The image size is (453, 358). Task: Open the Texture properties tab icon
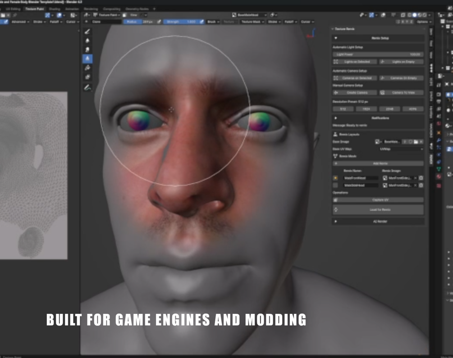click(439, 185)
